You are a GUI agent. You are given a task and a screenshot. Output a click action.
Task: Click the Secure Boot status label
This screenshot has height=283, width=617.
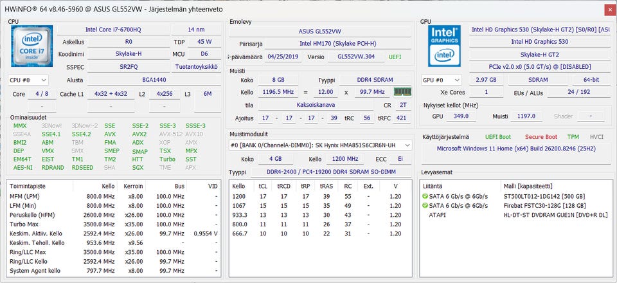click(x=541, y=137)
